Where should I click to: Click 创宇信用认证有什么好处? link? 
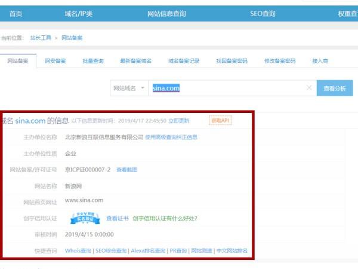point(165,218)
